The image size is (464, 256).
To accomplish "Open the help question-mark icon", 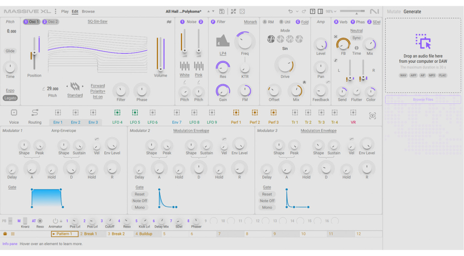I will tap(313, 11).
